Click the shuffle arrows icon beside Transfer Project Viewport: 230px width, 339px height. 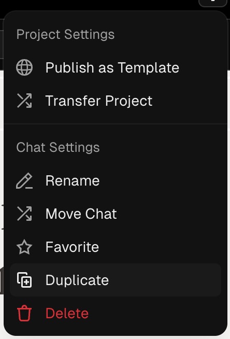(x=24, y=101)
